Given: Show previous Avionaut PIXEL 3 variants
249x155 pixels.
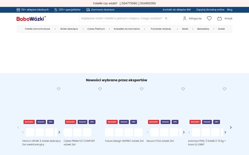Looking at the screenshot, I should tap(189, 132).
